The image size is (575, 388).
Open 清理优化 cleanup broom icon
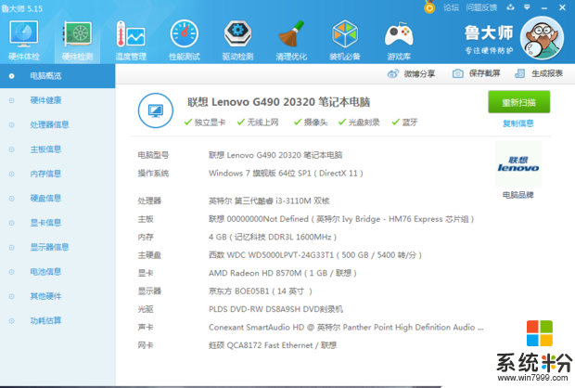click(291, 34)
